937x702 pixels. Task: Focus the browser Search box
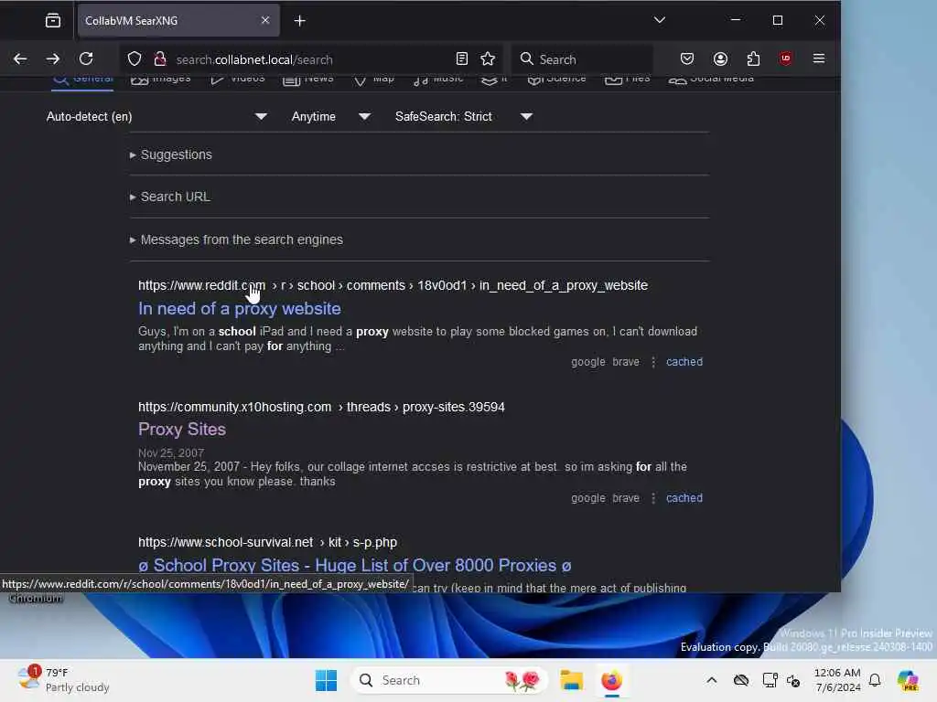point(583,59)
